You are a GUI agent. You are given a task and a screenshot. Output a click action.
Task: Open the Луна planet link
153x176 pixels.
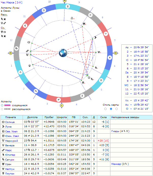[x=8, y=127]
